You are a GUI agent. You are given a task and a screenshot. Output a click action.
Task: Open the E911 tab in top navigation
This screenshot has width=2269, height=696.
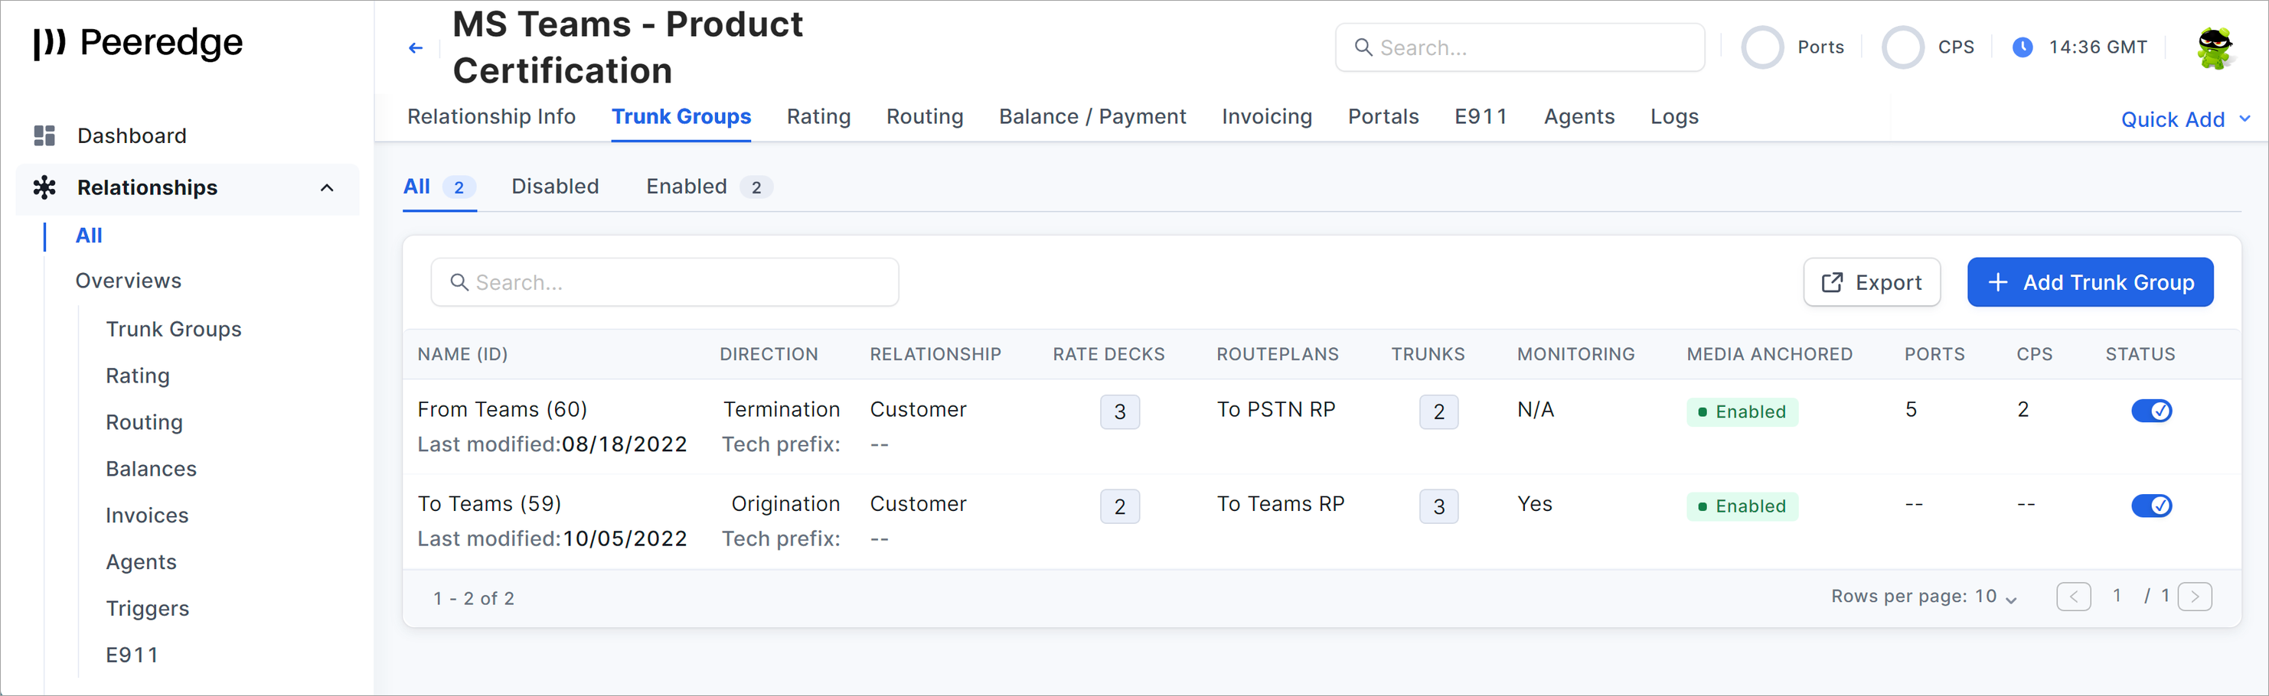[x=1481, y=117]
